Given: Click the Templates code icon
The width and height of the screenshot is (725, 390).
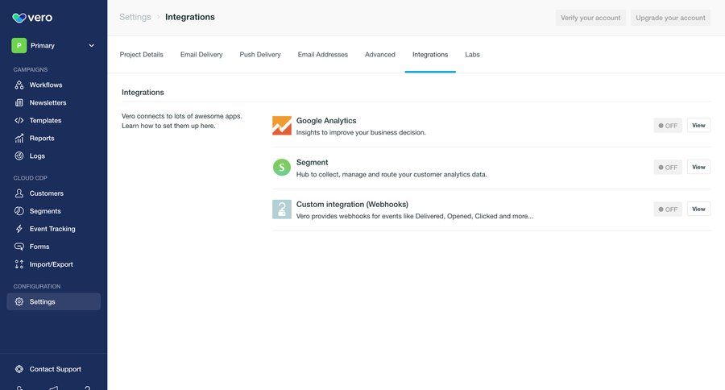Looking at the screenshot, I should click(19, 120).
